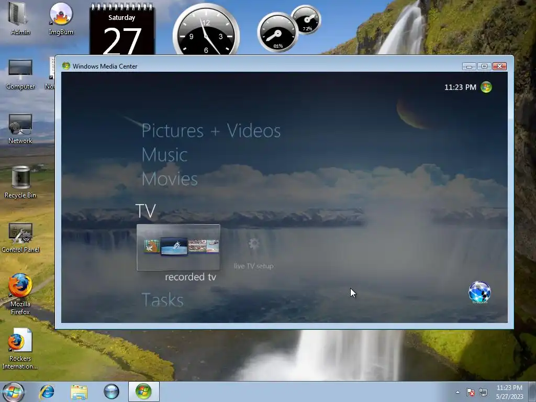Viewport: 536px width, 402px height.
Task: Open the Recycle Bin
Action: [20, 182]
